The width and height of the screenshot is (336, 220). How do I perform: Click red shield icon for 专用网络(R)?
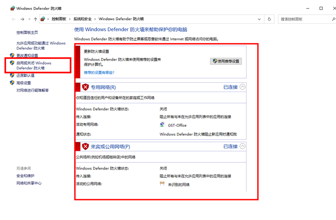86,87
